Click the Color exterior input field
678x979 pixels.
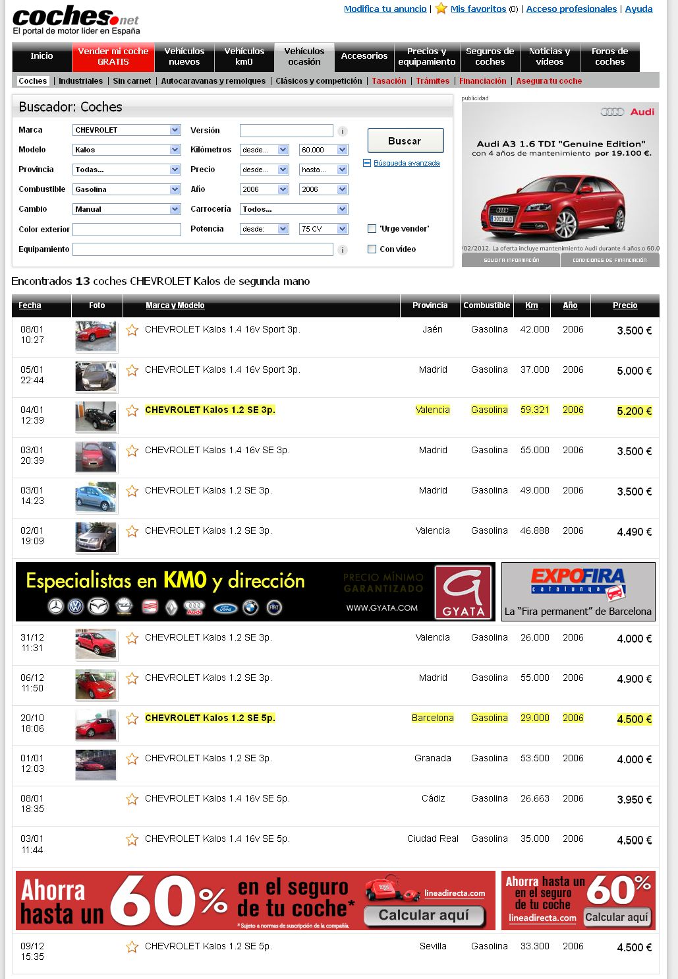point(127,230)
